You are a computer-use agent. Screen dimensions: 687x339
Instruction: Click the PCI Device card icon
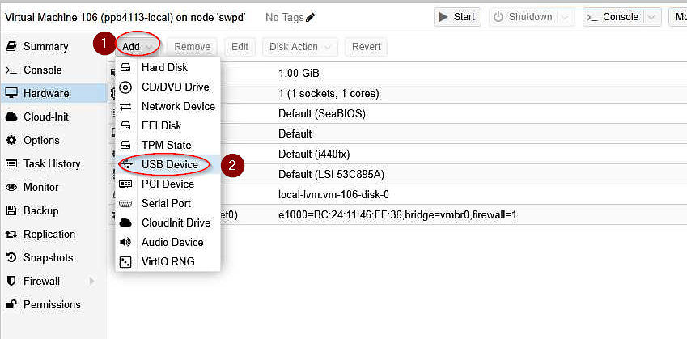point(125,184)
